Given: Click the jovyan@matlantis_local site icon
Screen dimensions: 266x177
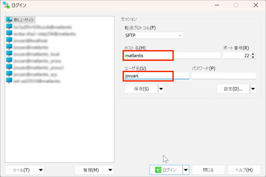Looking at the screenshot, I should tap(9, 54).
